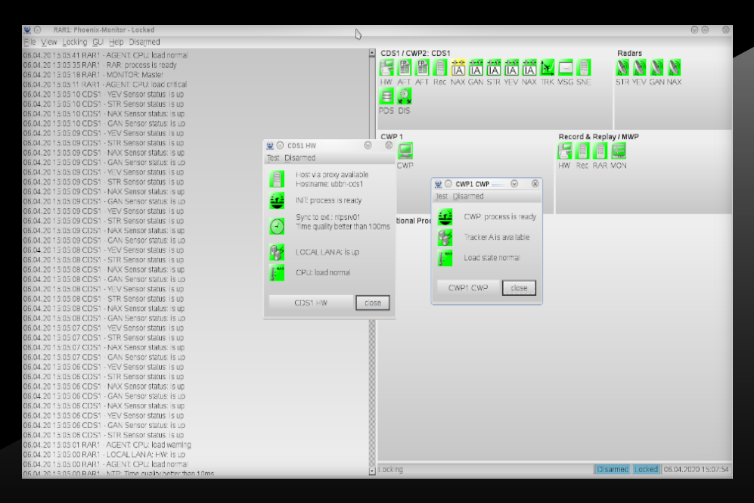
Task: Select the MSG envelope icon
Action: click(566, 67)
